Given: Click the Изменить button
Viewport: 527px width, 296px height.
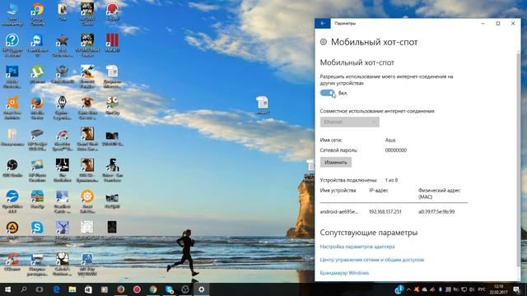Looking at the screenshot, I should pos(336,163).
